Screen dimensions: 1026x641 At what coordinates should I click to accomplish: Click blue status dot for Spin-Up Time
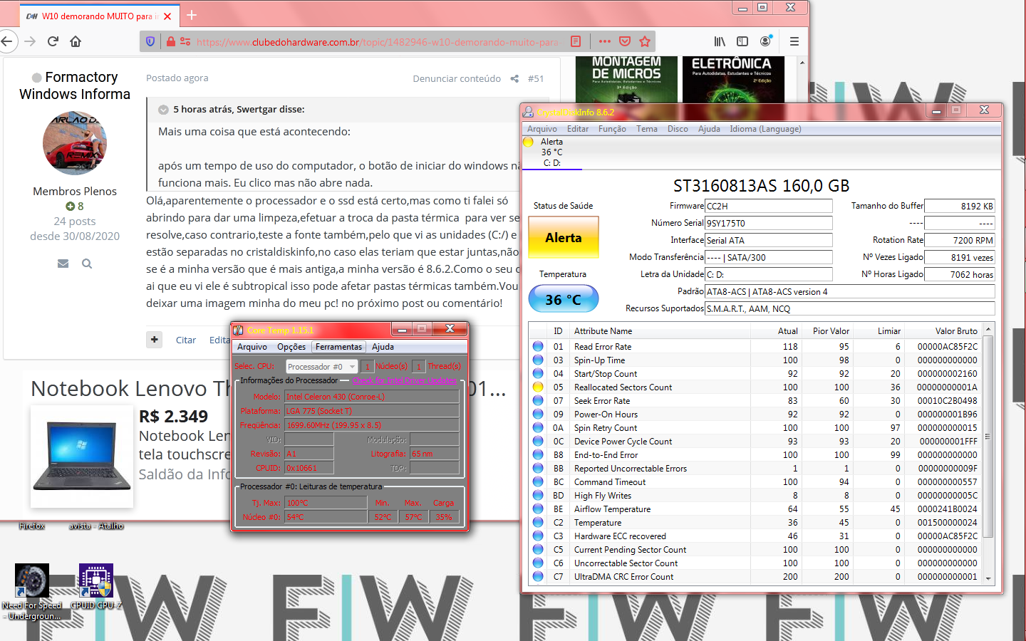tap(538, 360)
